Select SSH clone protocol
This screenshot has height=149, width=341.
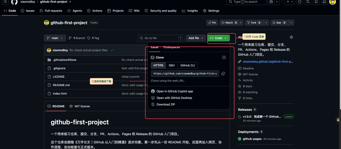[x=172, y=65]
